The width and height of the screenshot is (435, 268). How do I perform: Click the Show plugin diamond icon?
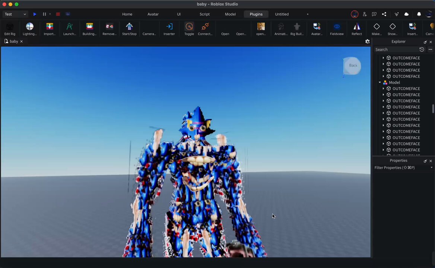coord(393,29)
